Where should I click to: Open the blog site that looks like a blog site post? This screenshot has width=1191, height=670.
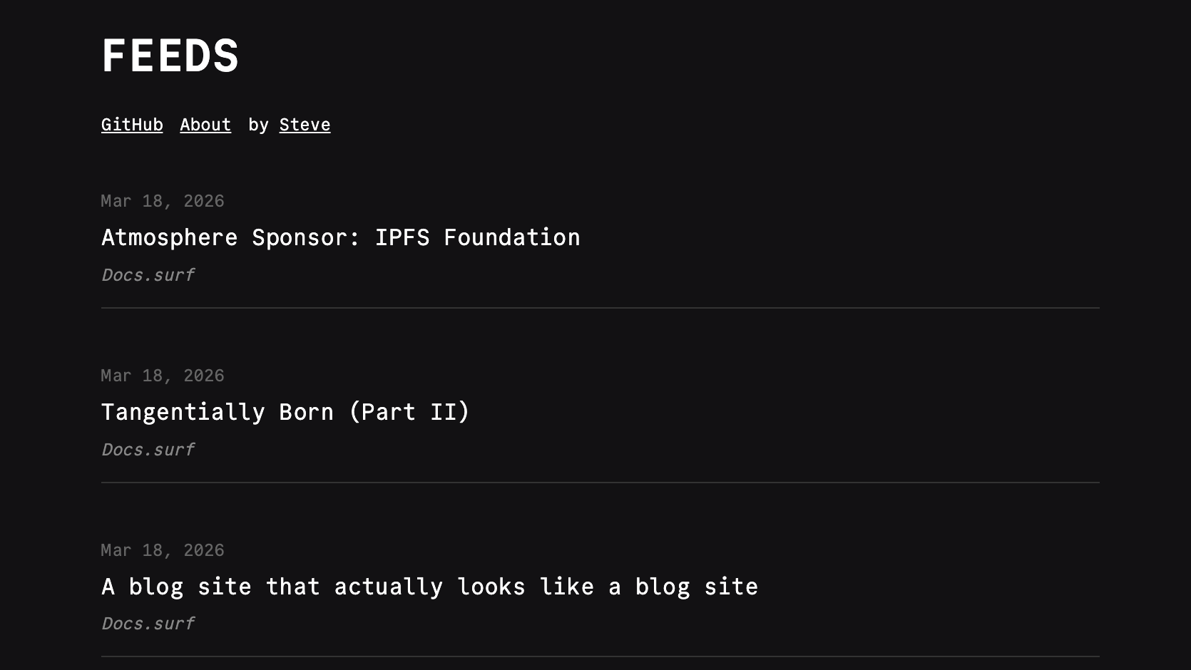pos(429,587)
